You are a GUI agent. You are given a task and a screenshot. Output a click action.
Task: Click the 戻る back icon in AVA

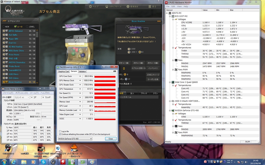point(150,6)
